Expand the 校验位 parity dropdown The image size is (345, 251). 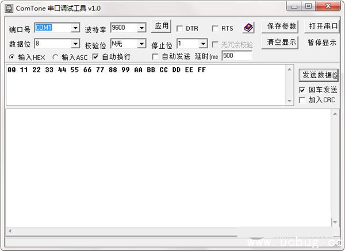click(141, 44)
